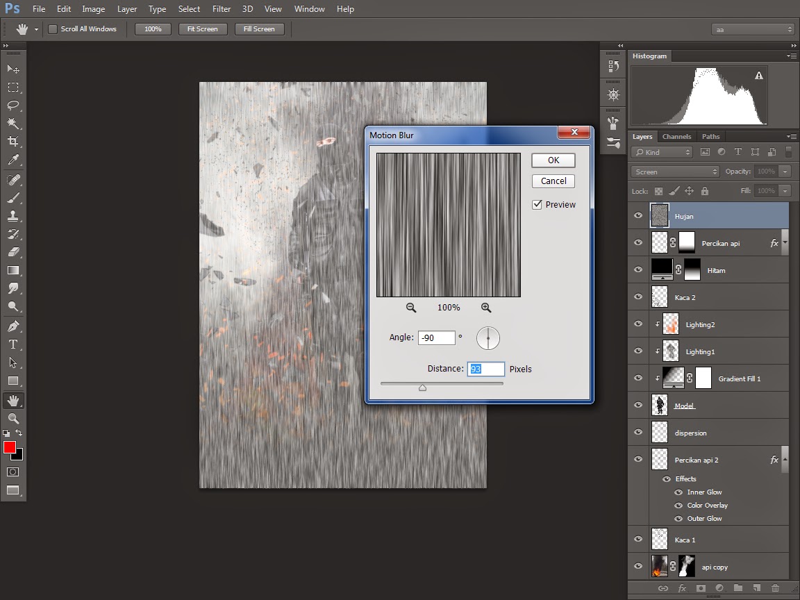This screenshot has height=600, width=800.
Task: Open the Screen blend mode dropdown
Action: point(675,172)
